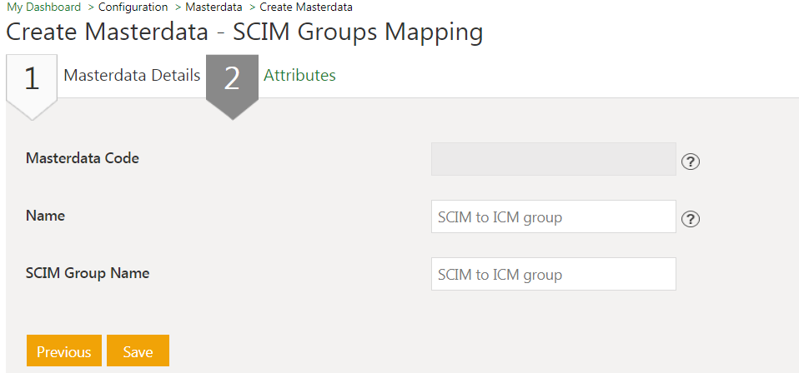
Task: Select the step 1 number badge
Action: pyautogui.click(x=32, y=78)
